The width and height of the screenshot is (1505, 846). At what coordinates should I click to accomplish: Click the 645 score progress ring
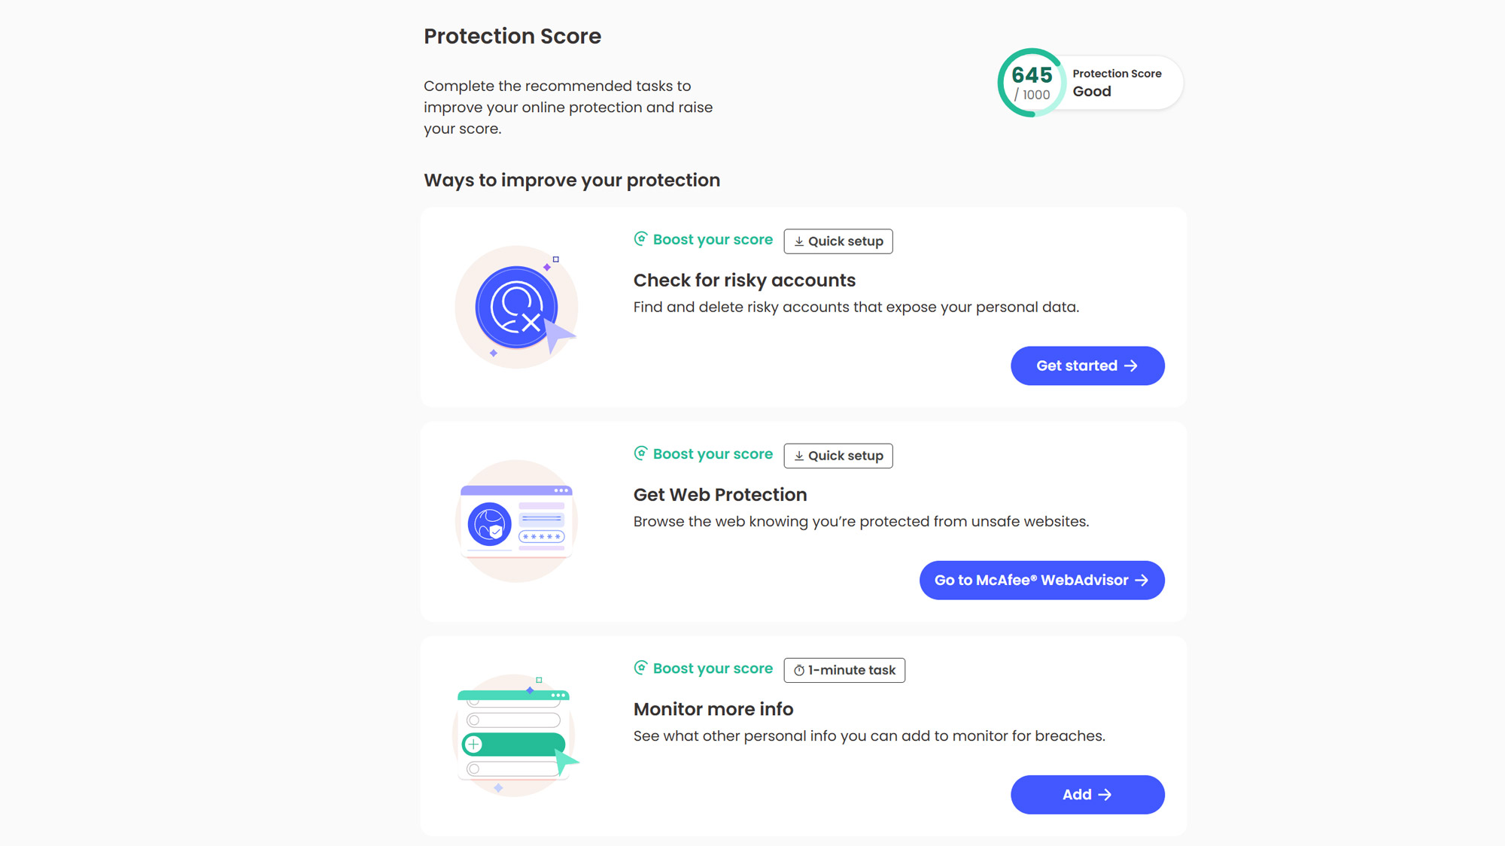(1031, 83)
